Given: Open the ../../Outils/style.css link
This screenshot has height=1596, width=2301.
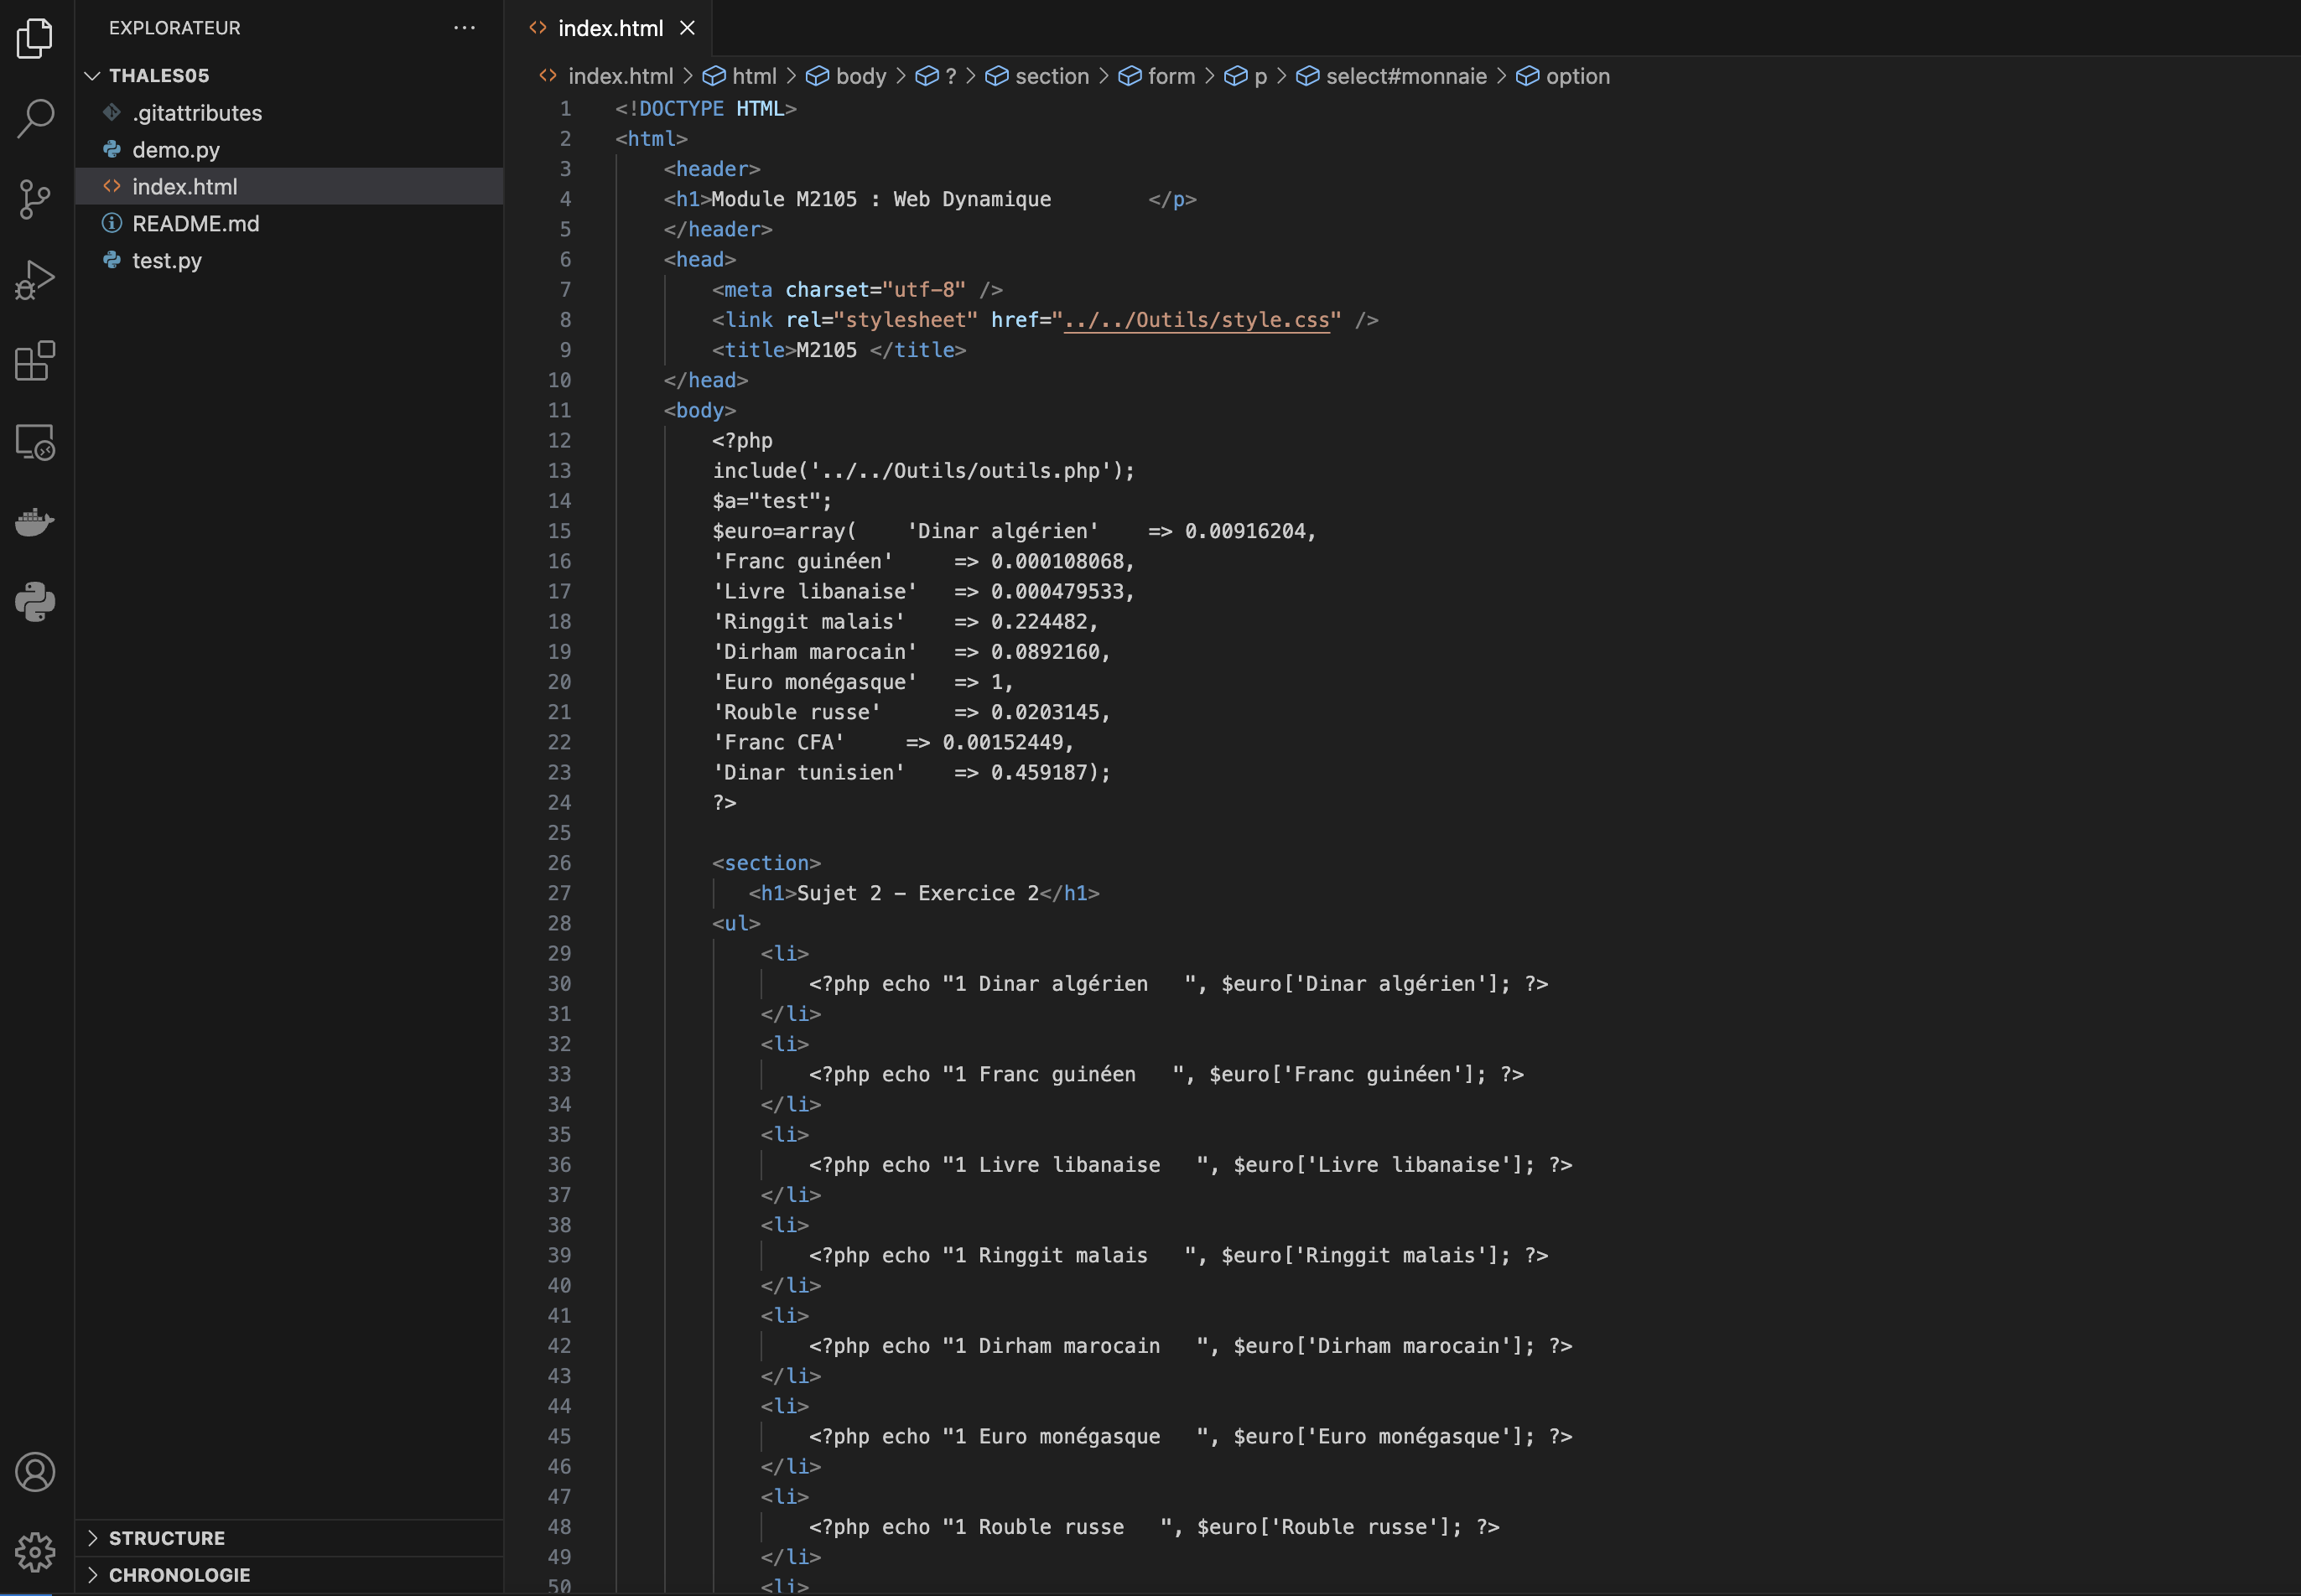Looking at the screenshot, I should pos(1196,320).
